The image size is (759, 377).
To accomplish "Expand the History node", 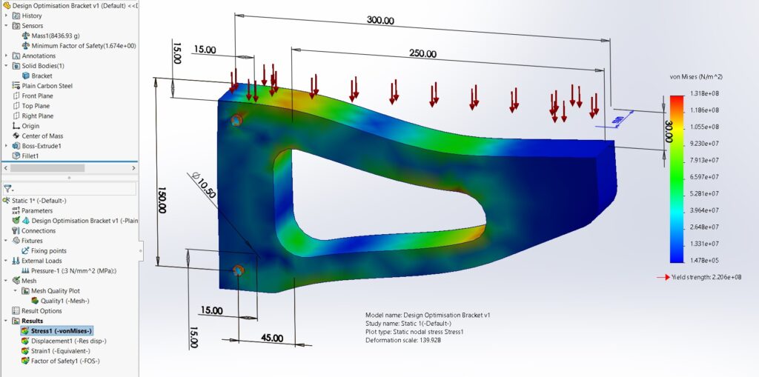I will pos(6,16).
